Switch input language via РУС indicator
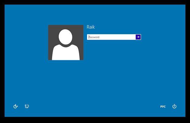The height and width of the screenshot is (123, 190). [163, 106]
